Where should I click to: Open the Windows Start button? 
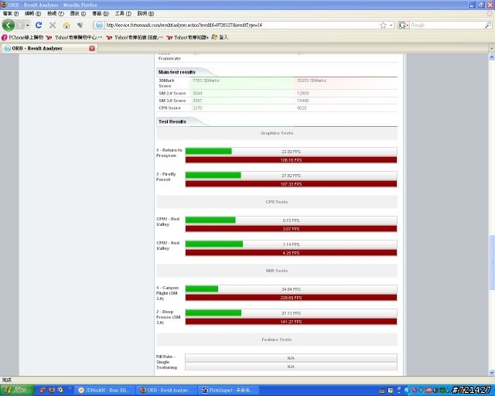(x=17, y=390)
